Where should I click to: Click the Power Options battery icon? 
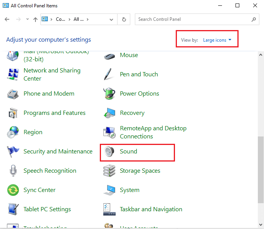click(x=109, y=94)
